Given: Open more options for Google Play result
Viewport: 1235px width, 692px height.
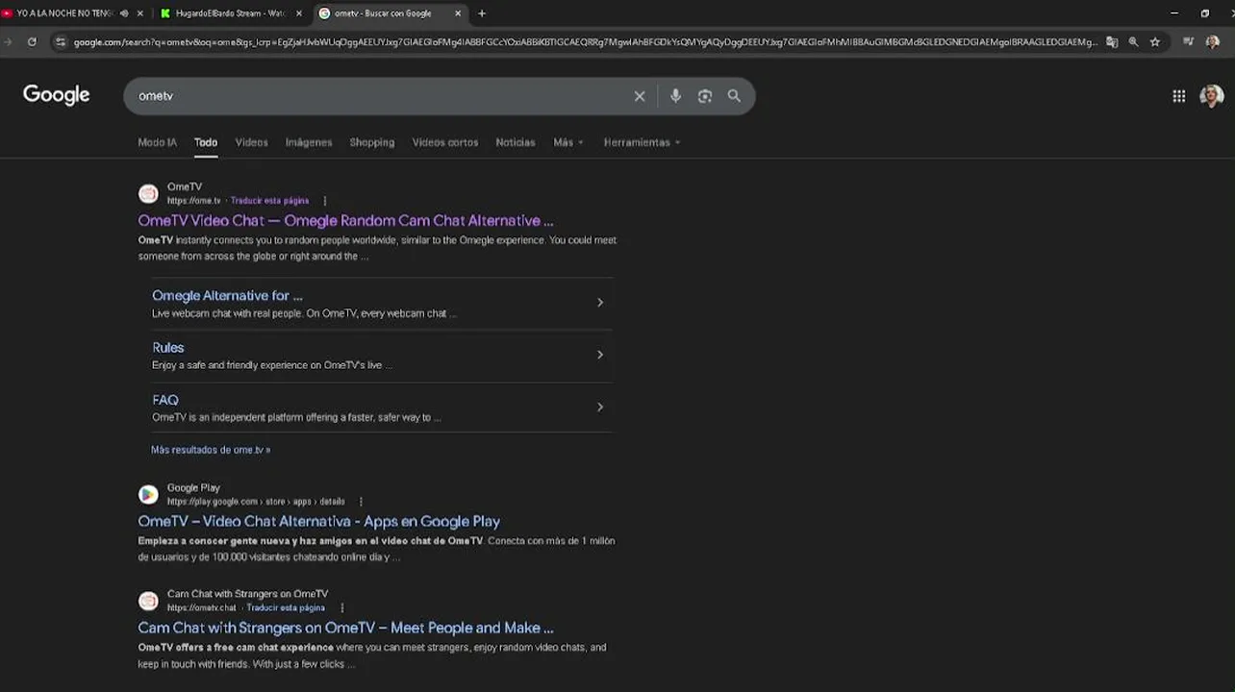Looking at the screenshot, I should point(361,502).
